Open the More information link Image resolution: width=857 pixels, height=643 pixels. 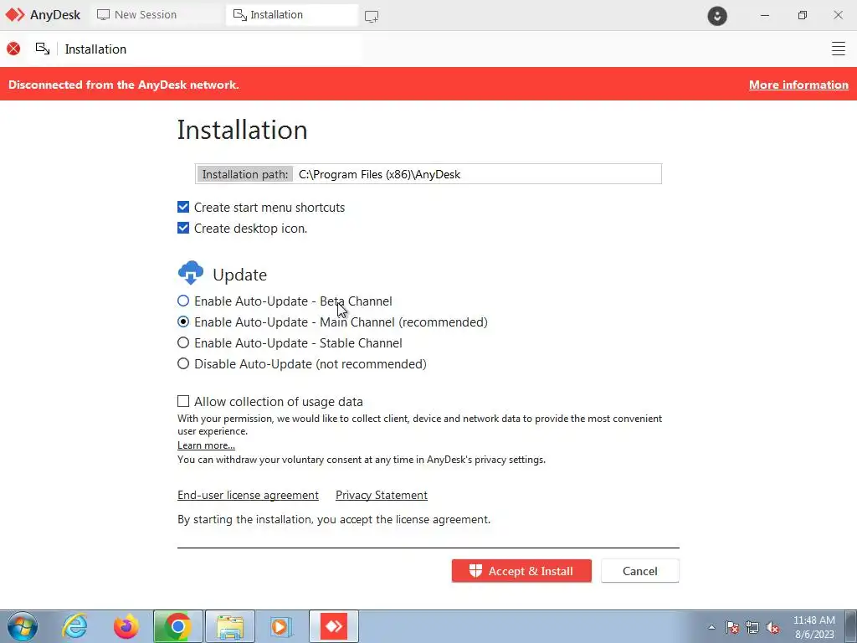(798, 85)
